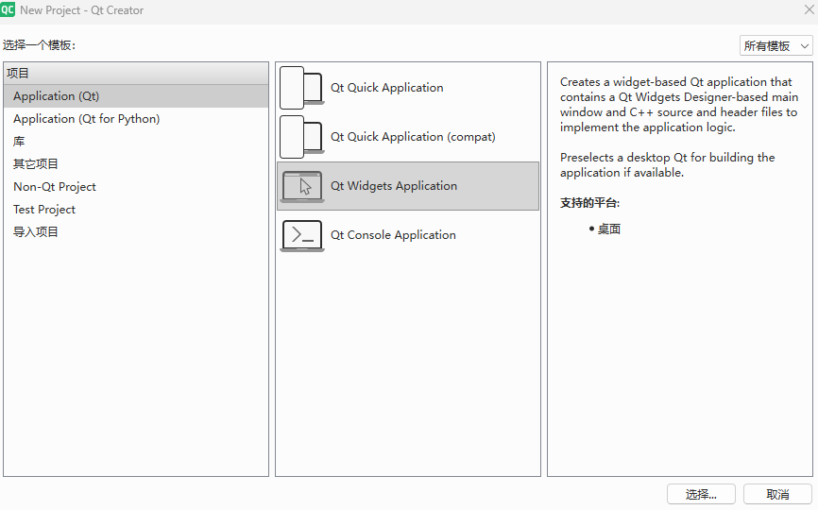Viewport: 818px width, 510px height.
Task: Select the 其它项目 category
Action: coord(136,163)
